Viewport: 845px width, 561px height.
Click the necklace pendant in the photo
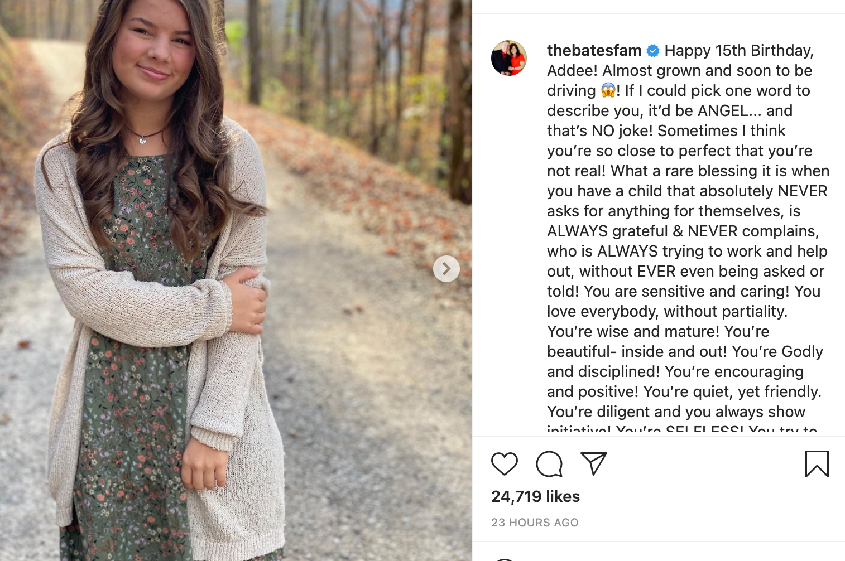click(143, 141)
